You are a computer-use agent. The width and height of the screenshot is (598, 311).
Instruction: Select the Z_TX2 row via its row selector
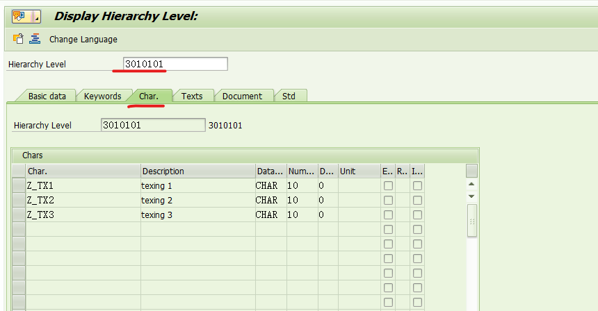(19, 200)
